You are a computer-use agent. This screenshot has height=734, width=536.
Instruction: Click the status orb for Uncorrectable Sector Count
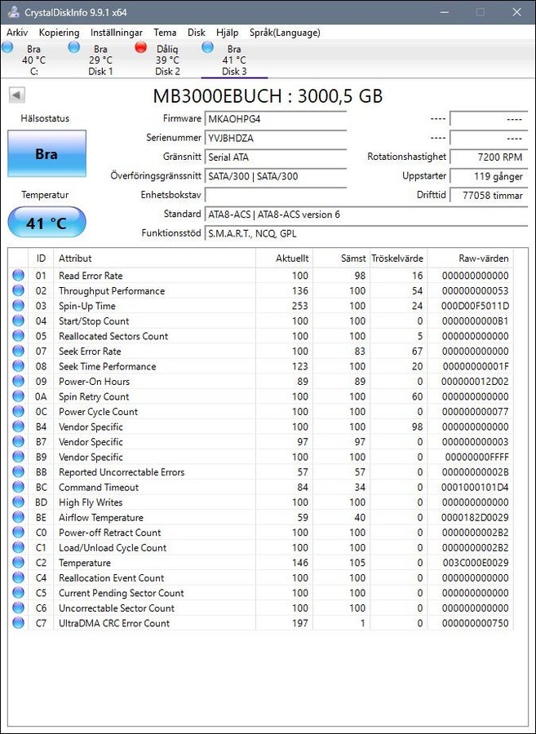18,608
